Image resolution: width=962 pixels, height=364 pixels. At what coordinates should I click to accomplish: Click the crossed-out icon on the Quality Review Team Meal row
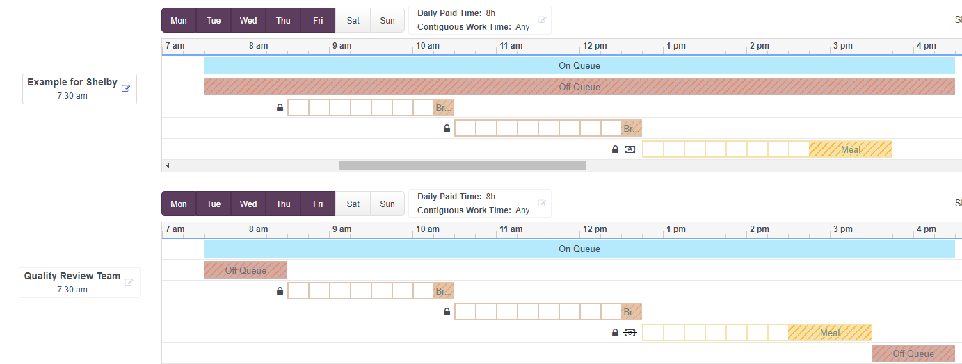pos(630,333)
